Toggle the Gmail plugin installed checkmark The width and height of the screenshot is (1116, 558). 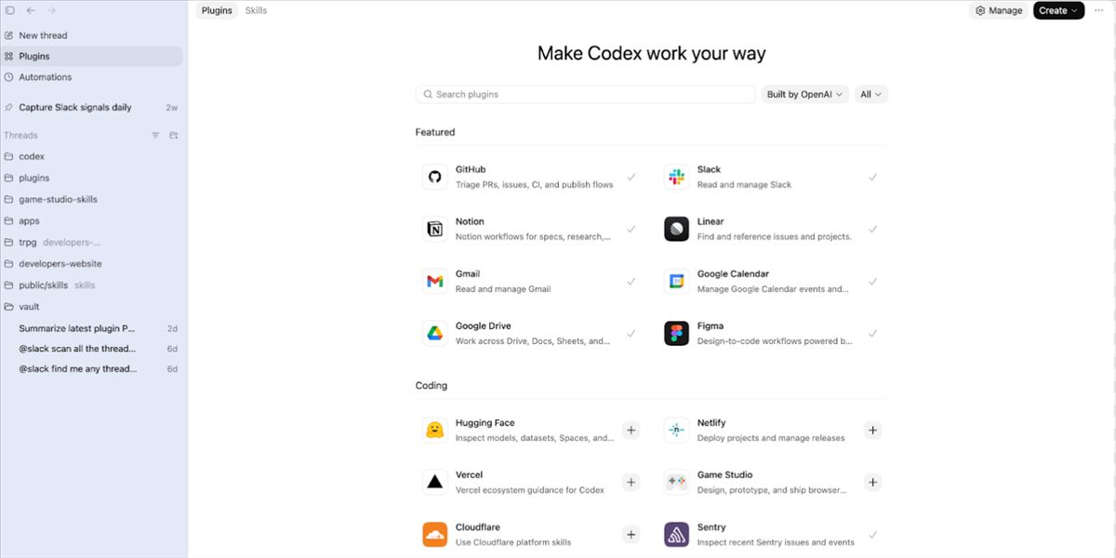coord(631,281)
